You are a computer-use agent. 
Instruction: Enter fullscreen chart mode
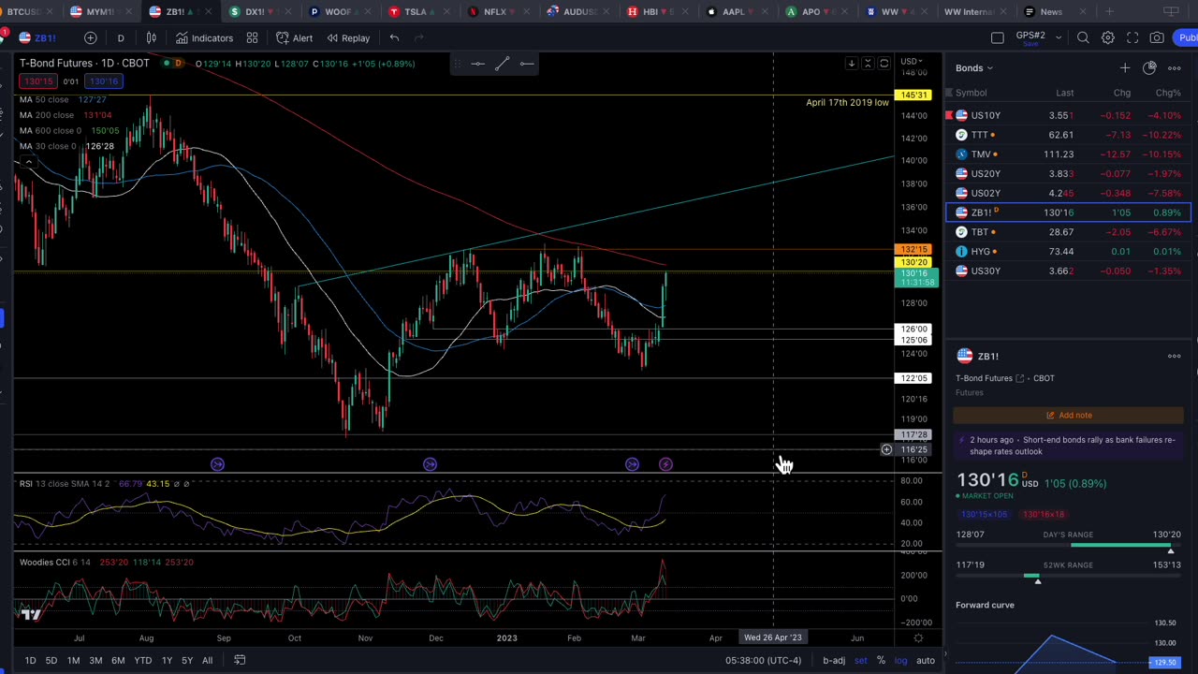click(1132, 37)
